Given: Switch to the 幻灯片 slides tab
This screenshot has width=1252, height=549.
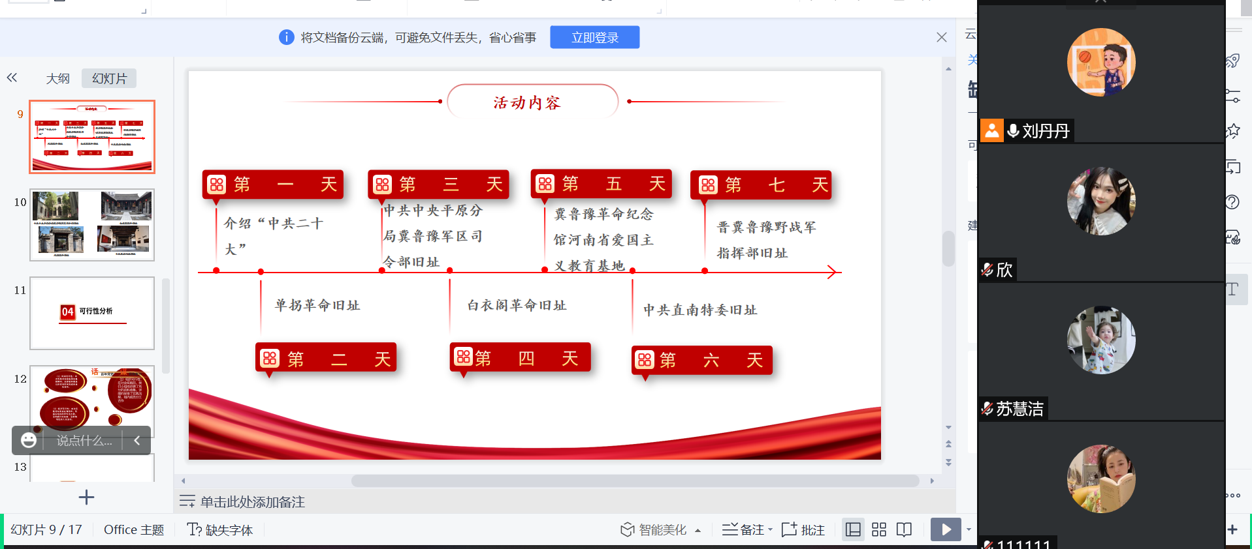Looking at the screenshot, I should pos(109,78).
